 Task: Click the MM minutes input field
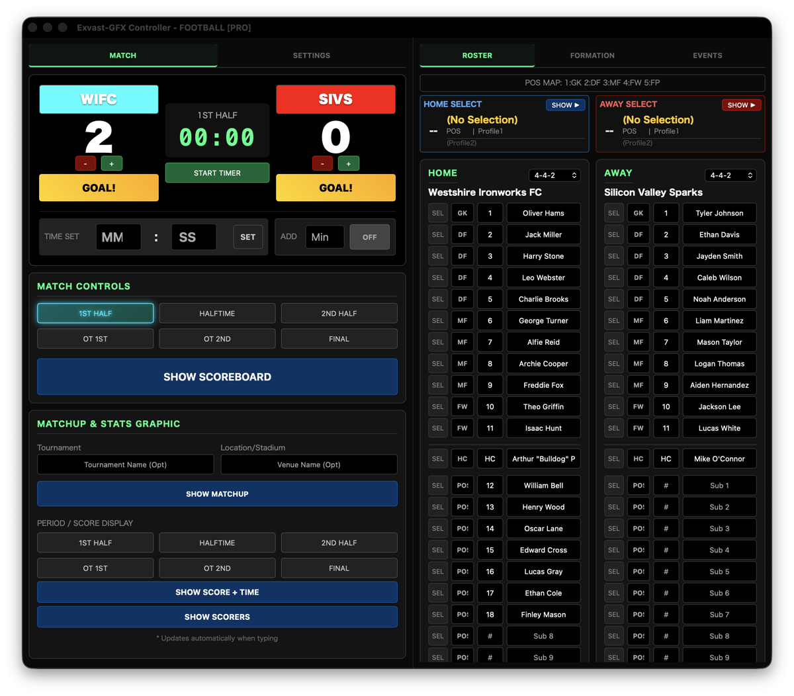(118, 237)
